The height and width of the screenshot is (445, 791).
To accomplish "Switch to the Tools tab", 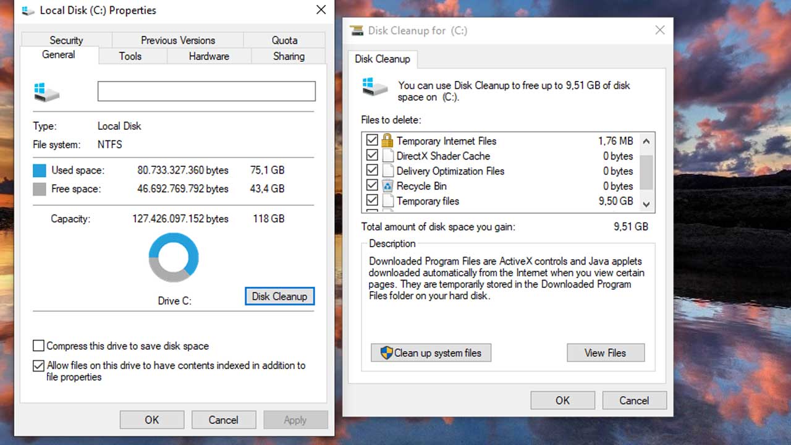I will tap(130, 56).
